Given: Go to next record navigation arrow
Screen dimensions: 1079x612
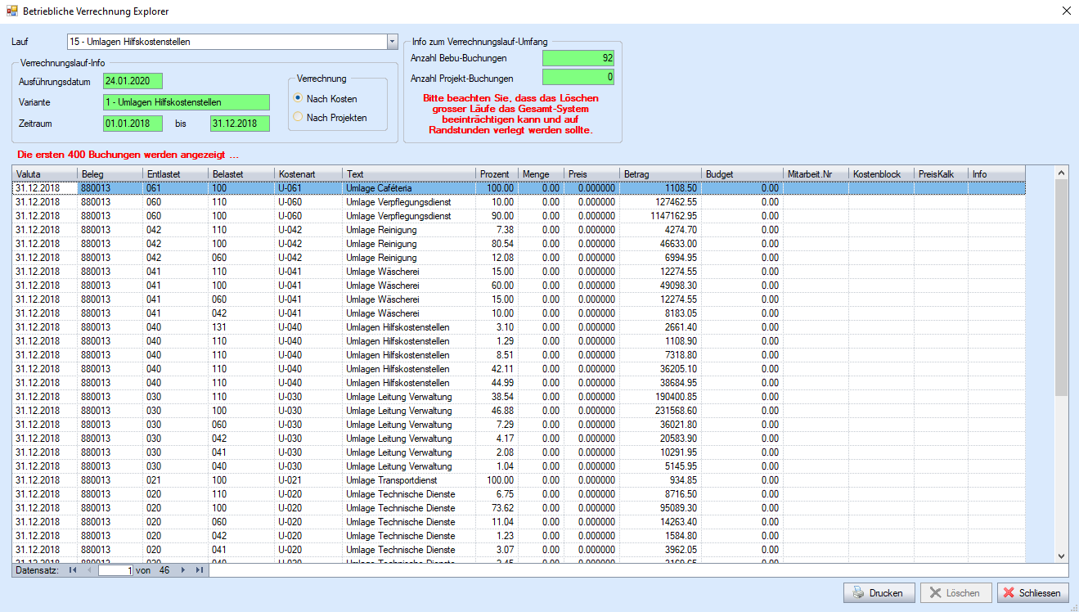Looking at the screenshot, I should pos(183,570).
